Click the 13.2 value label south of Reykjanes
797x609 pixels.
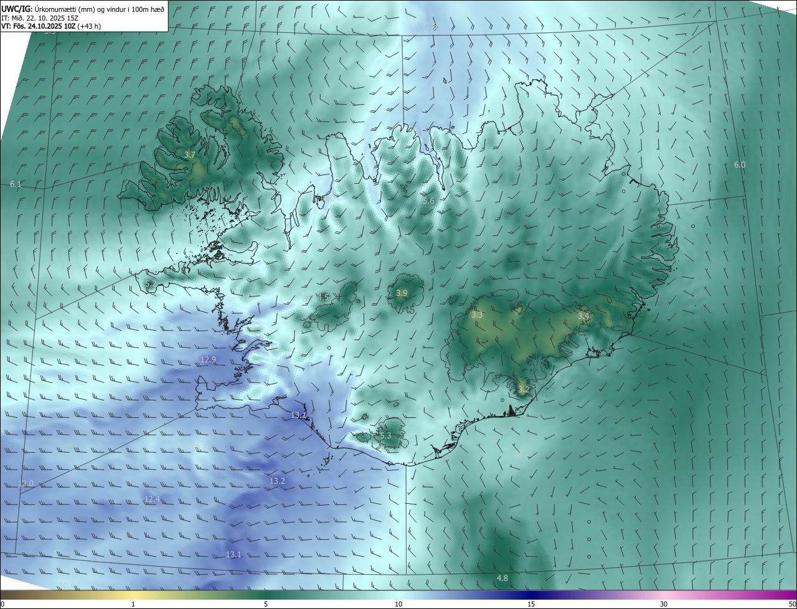(x=277, y=481)
